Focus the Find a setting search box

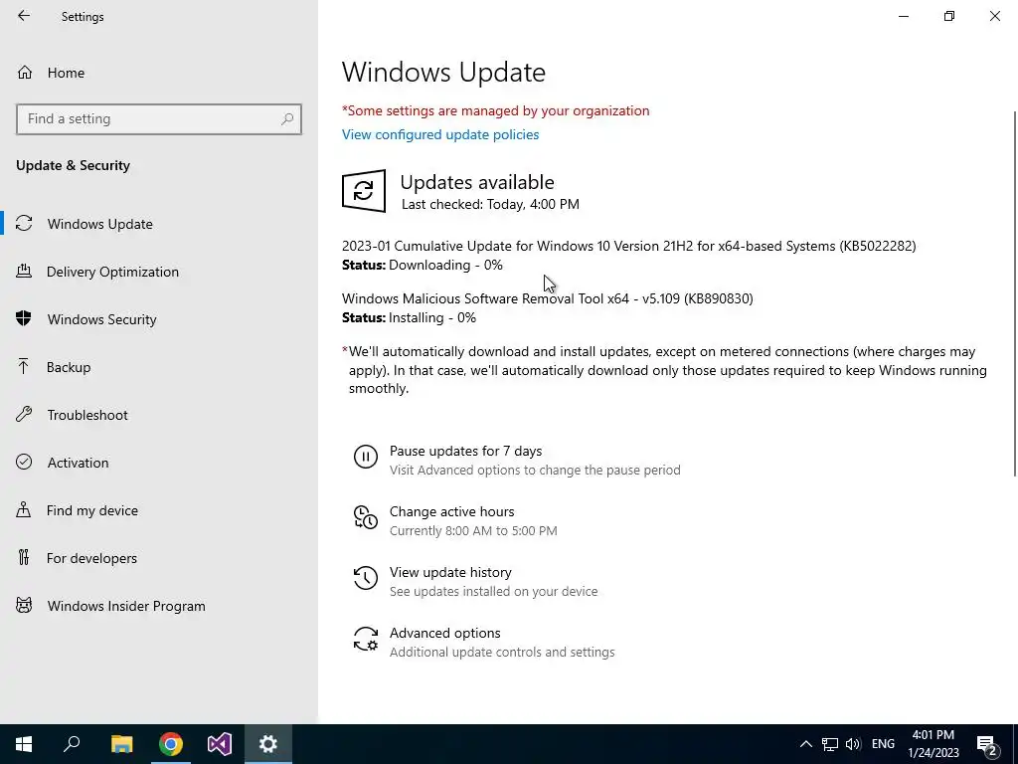tap(158, 119)
